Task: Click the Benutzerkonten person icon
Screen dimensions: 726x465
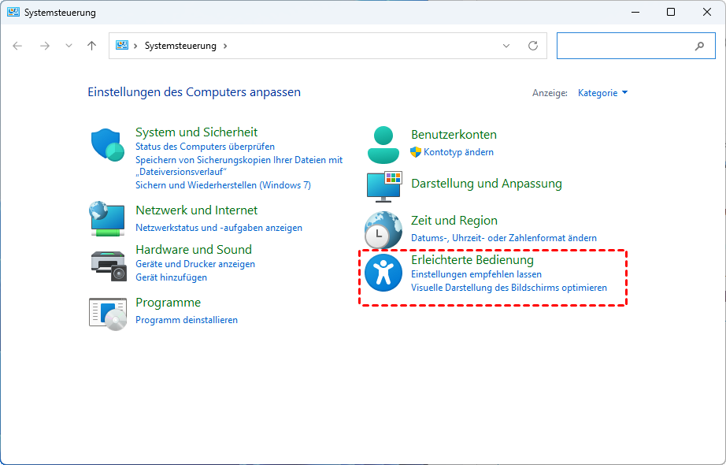Action: [x=383, y=145]
